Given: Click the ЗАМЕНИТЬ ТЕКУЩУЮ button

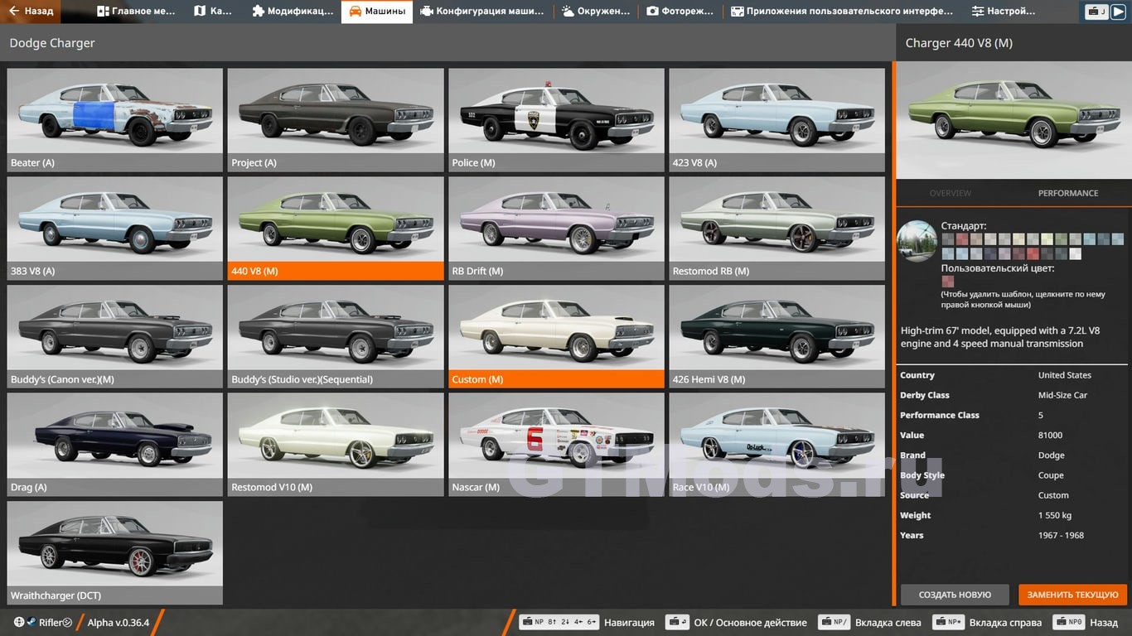Looking at the screenshot, I should (x=1072, y=595).
